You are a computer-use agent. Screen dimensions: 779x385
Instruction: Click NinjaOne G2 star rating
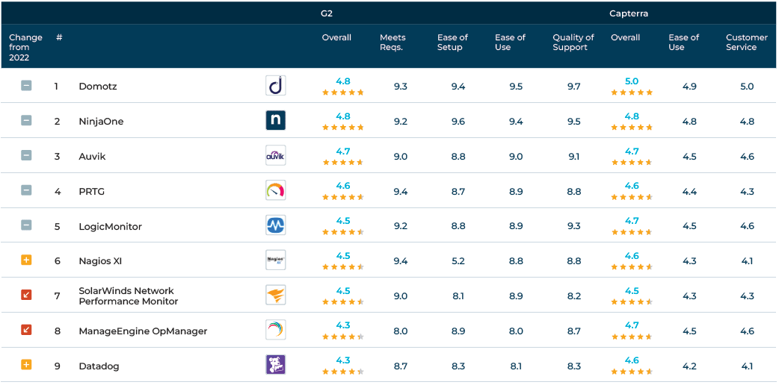point(343,128)
